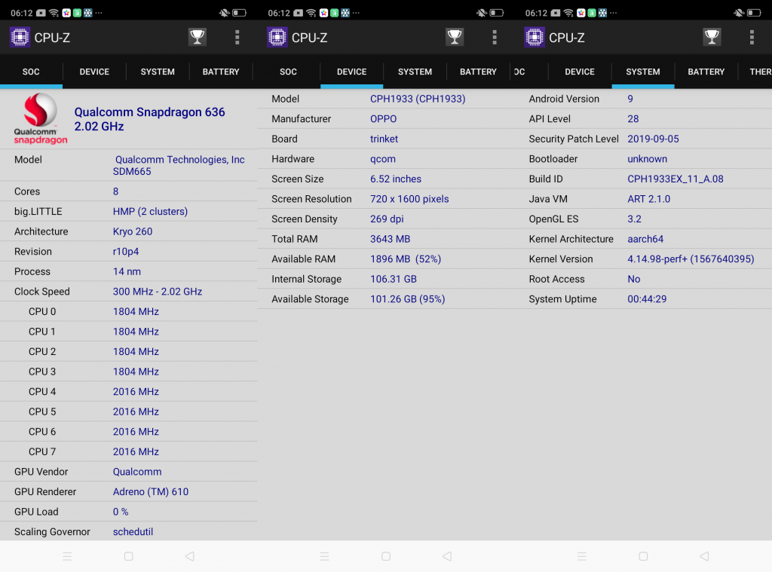Tap the CPU-Z app logo in the left screen
772x572 pixels.
point(20,38)
